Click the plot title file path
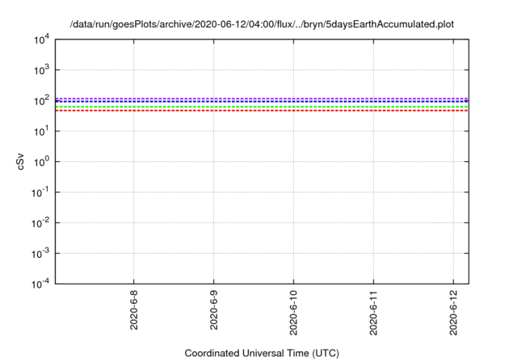Image resolution: width=517 pixels, height=361 pixels. [262, 24]
